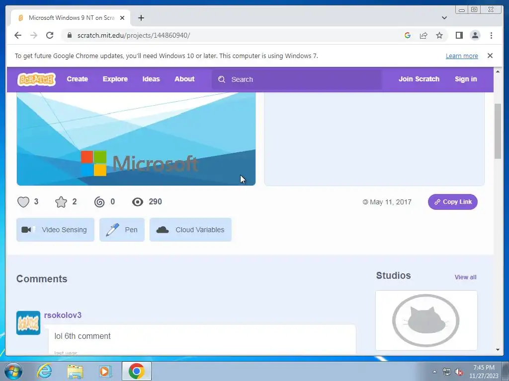The width and height of the screenshot is (509, 381).
Task: Click the Video Sensing extension chip
Action: pos(55,230)
